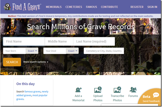Viewport: 162px width, 107px height.
Task: Open the Forums people icon
Action: [x=133, y=90]
